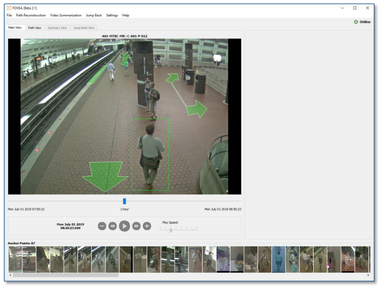Click the current timestamp 08:20:23.600
Viewport: 379px width, 286px height.
click(x=70, y=228)
